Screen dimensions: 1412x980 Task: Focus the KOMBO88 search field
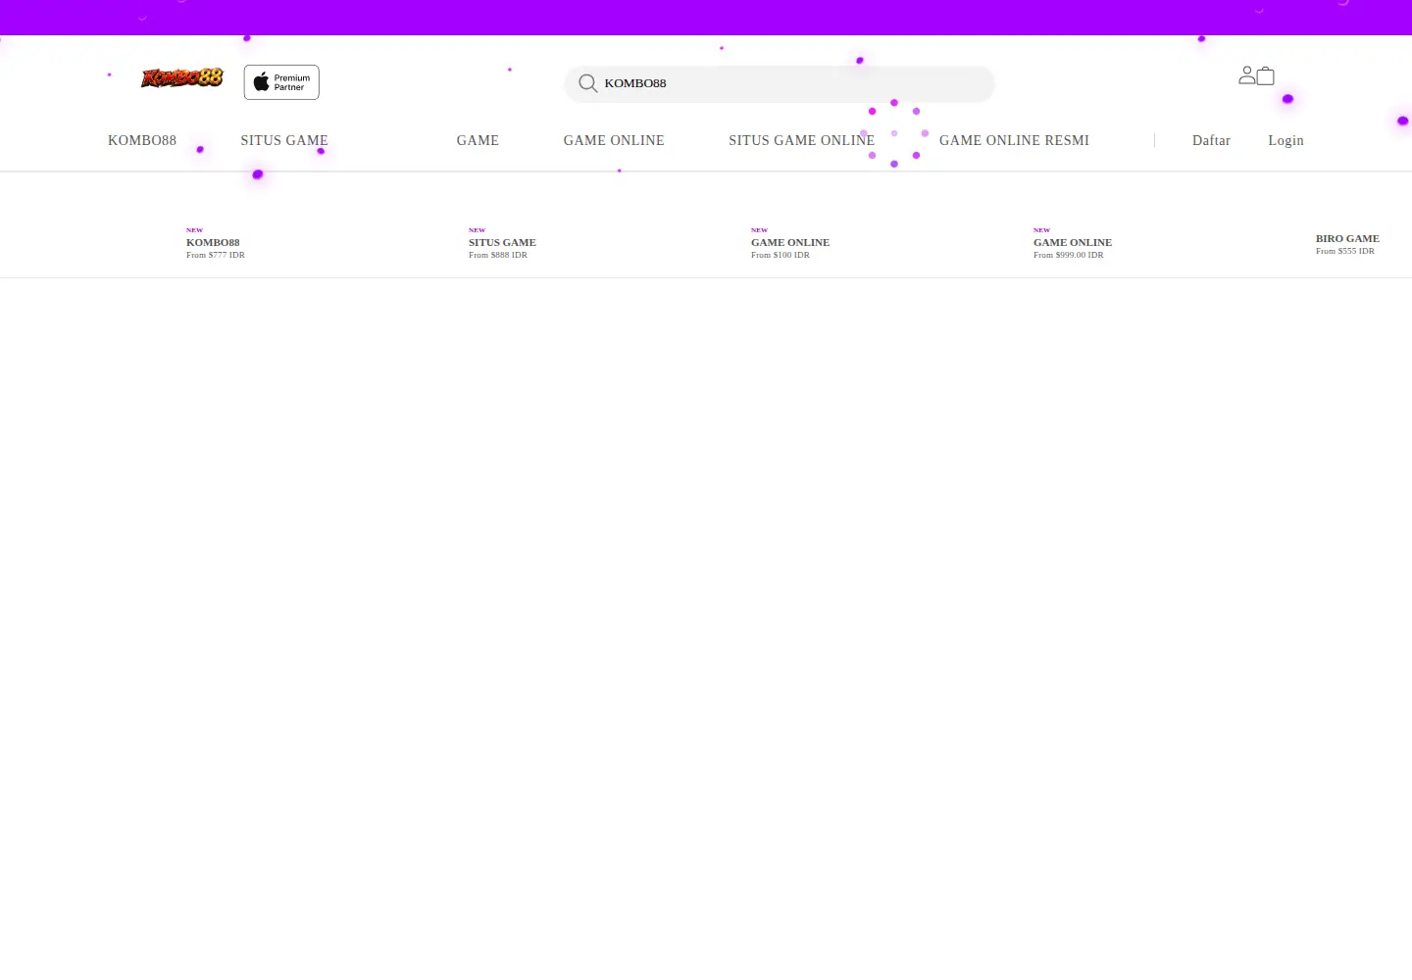coord(780,83)
